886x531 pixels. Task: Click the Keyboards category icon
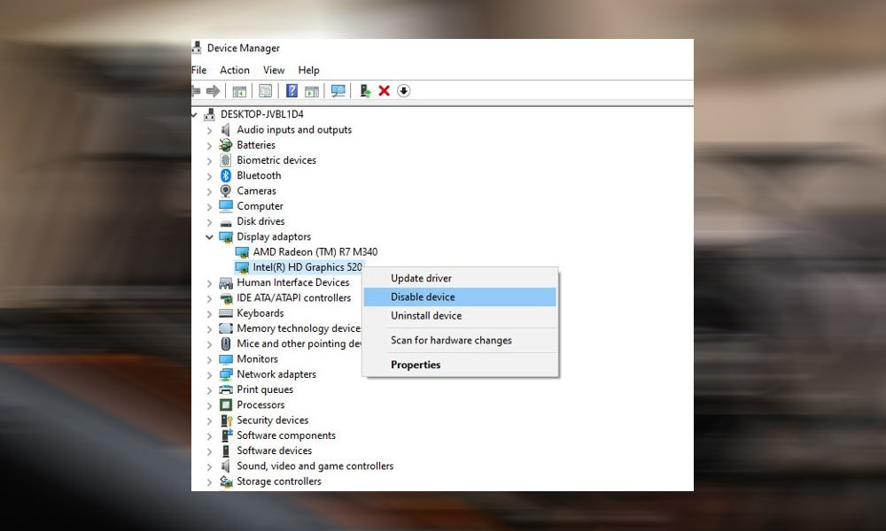226,313
